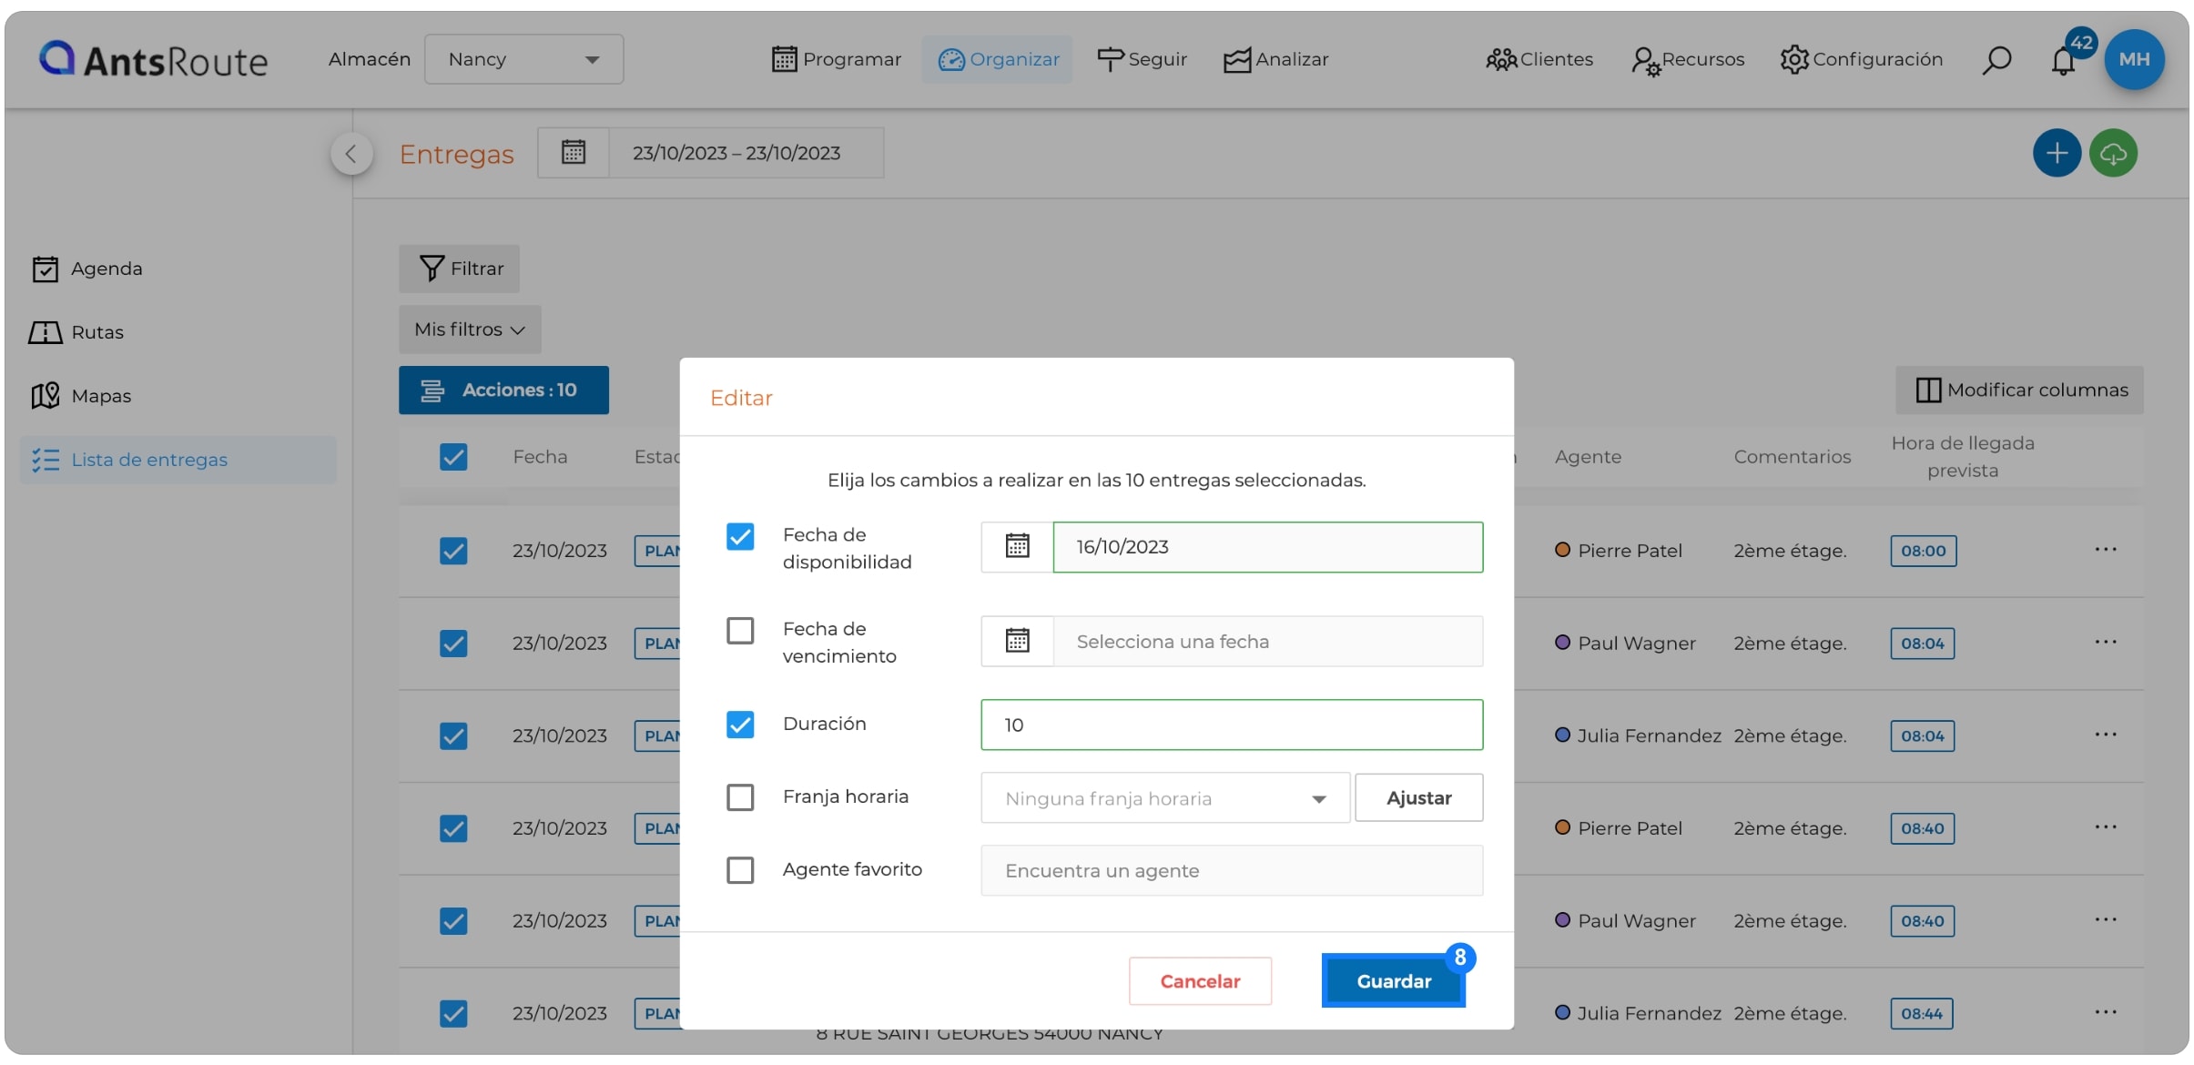Open row options for Paul Wagner 08:40 delivery
This screenshot has height=1065, width=2194.
pyautogui.click(x=2105, y=919)
